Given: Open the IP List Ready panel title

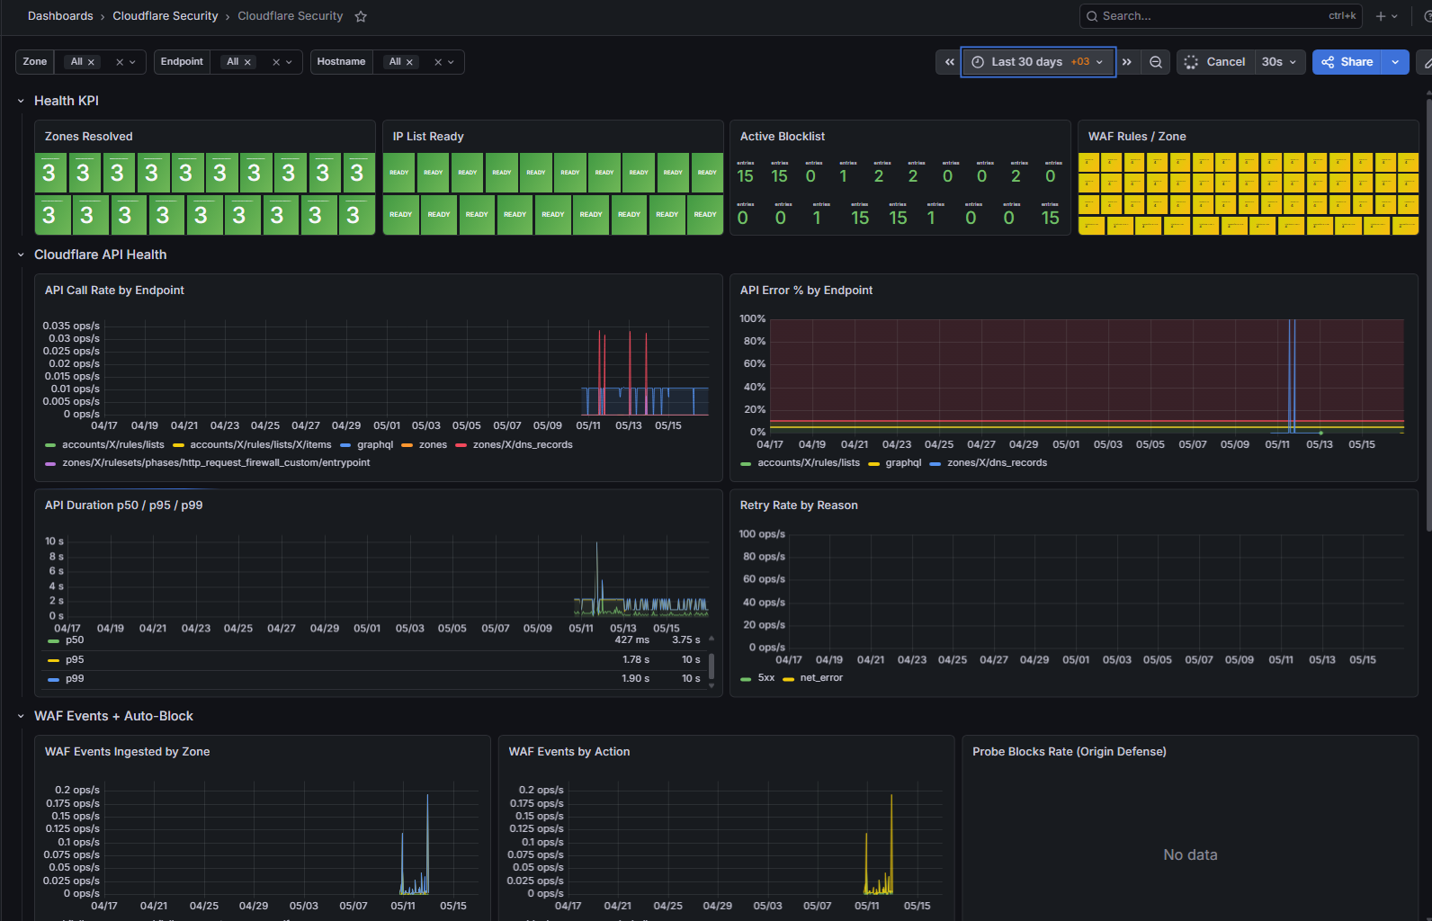Looking at the screenshot, I should pyautogui.click(x=428, y=137).
